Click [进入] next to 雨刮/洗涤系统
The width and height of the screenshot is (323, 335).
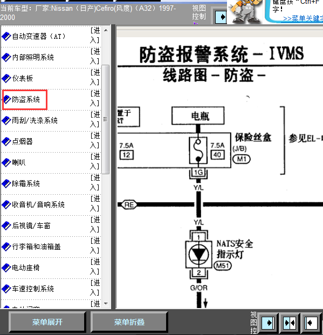95,119
